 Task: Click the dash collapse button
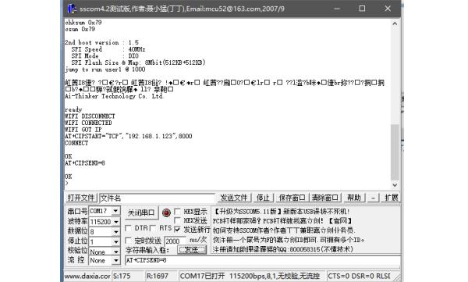373,198
